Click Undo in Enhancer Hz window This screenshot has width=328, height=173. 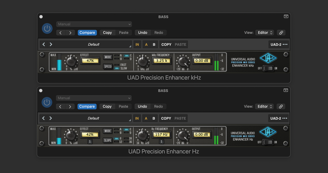click(142, 106)
